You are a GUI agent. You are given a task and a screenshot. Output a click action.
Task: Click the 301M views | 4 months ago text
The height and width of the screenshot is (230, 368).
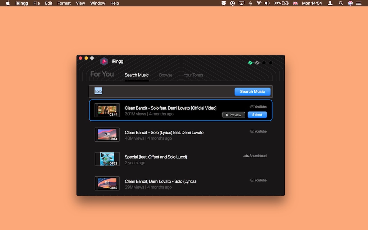[149, 114]
